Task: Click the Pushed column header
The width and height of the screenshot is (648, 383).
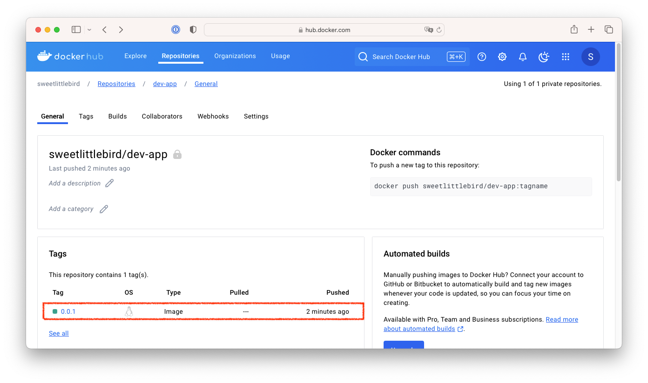Action: coord(337,292)
